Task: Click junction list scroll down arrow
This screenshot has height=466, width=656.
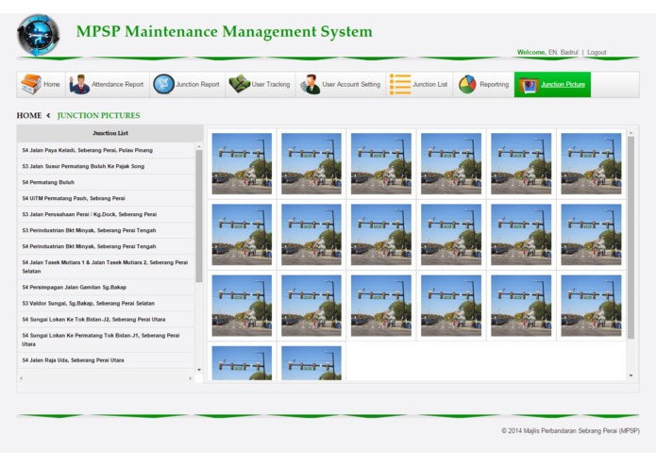Action: point(199,370)
